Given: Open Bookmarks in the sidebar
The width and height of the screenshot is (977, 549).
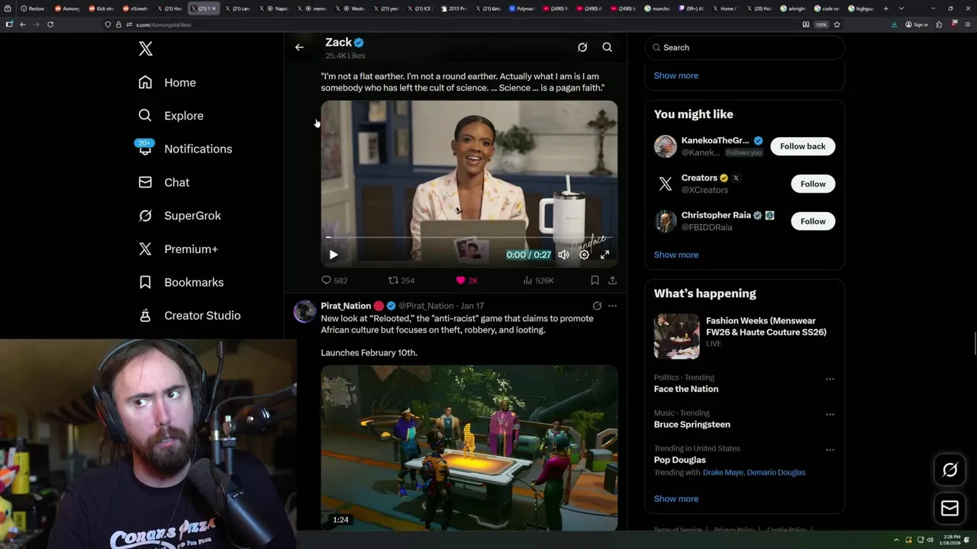Looking at the screenshot, I should pyautogui.click(x=181, y=282).
